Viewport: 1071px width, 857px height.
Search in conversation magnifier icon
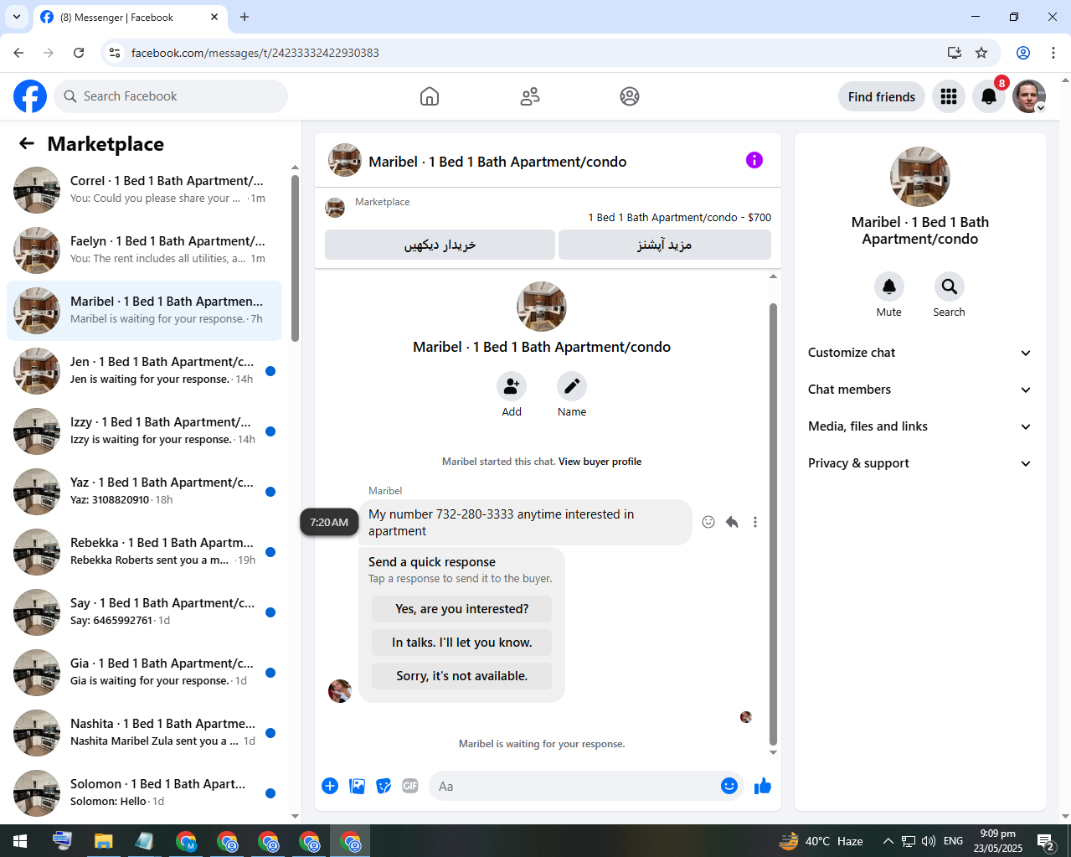[x=950, y=287]
